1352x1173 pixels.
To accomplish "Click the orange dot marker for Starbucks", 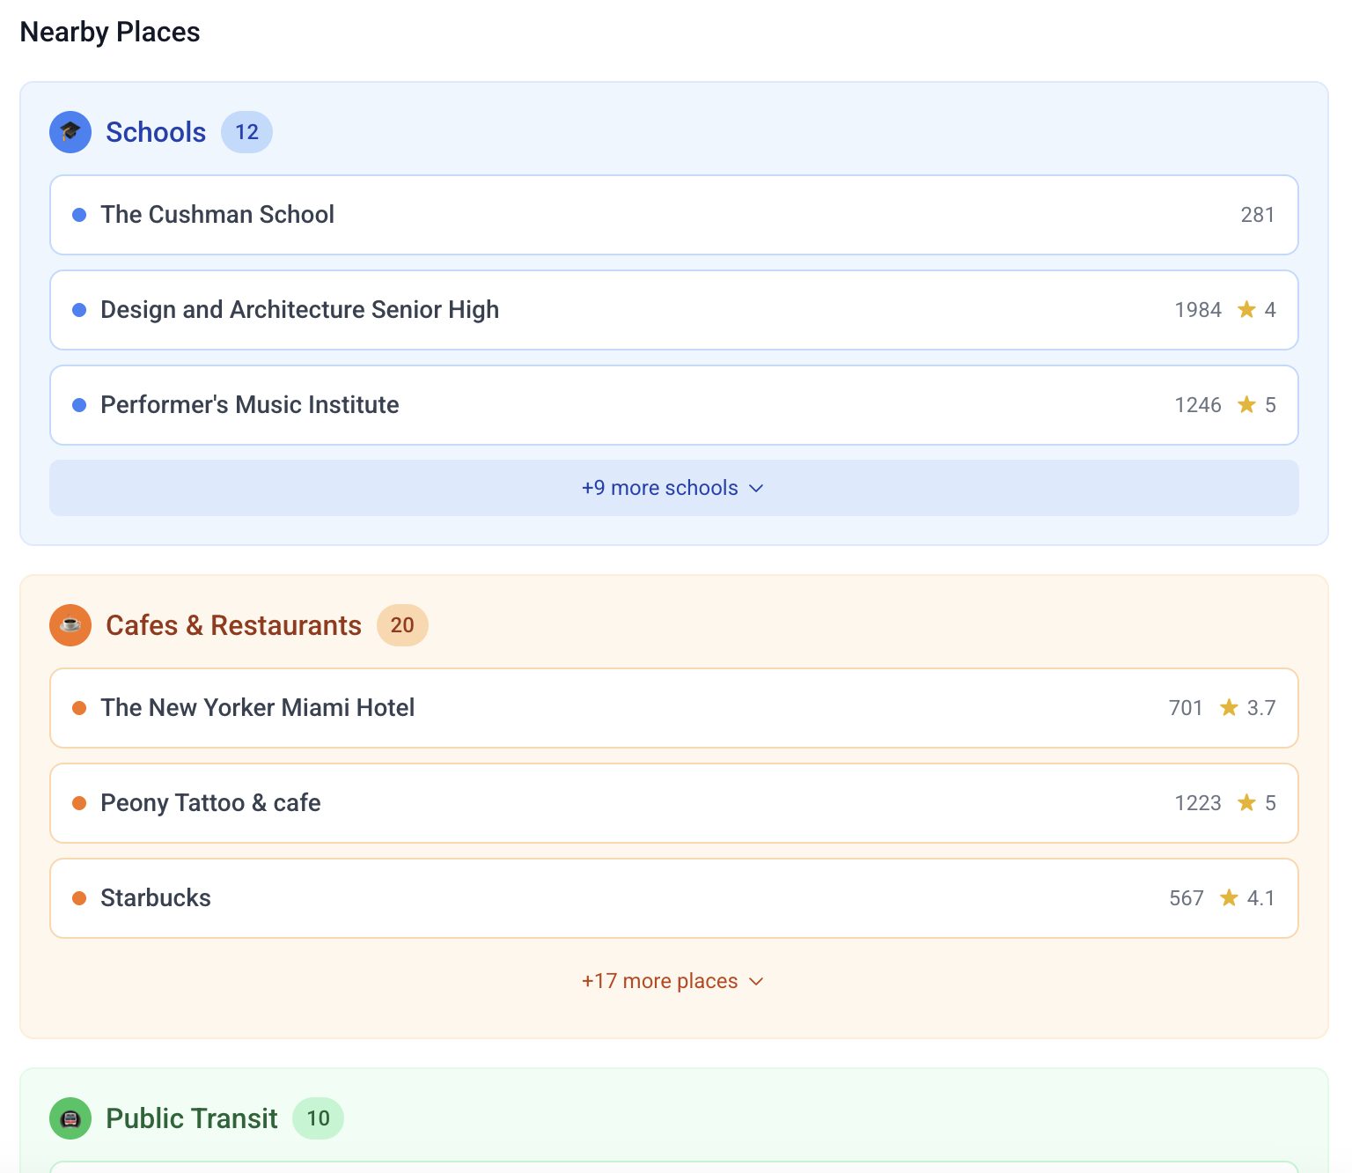I will pyautogui.click(x=80, y=897).
